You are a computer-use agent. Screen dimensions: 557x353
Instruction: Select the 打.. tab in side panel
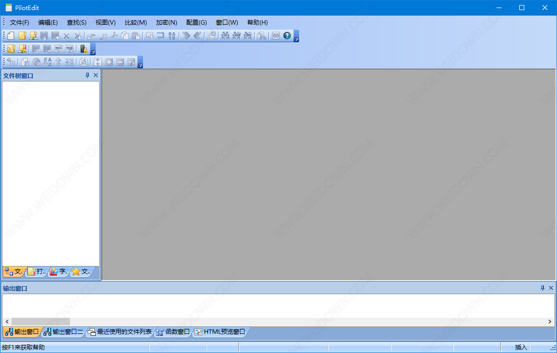point(37,272)
